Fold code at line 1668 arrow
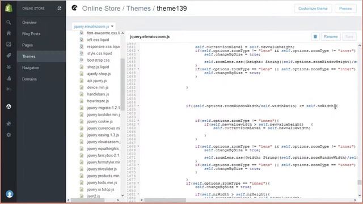The height and width of the screenshot is (204, 363). point(138,146)
